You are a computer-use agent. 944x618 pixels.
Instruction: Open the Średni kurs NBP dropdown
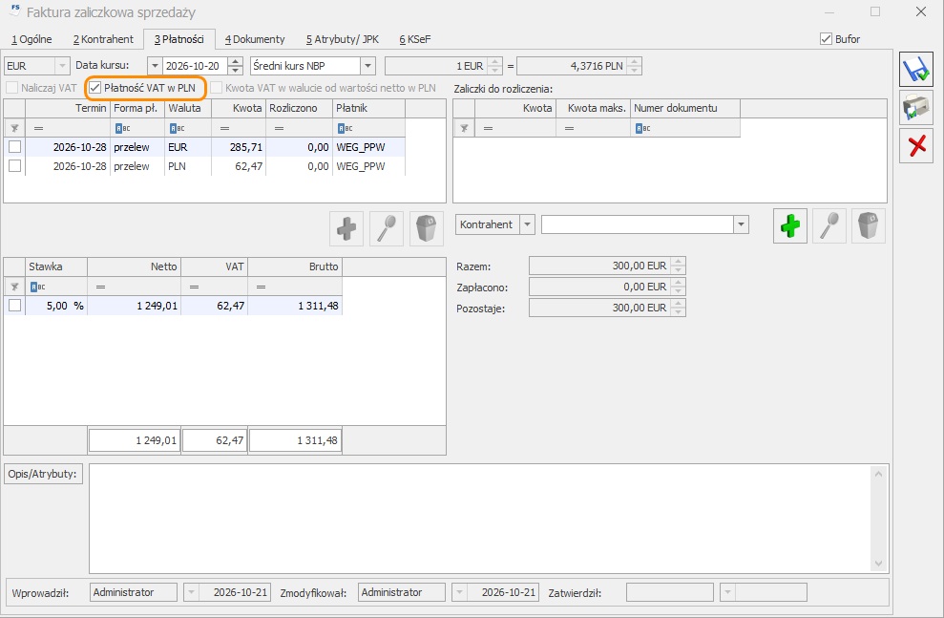click(367, 66)
